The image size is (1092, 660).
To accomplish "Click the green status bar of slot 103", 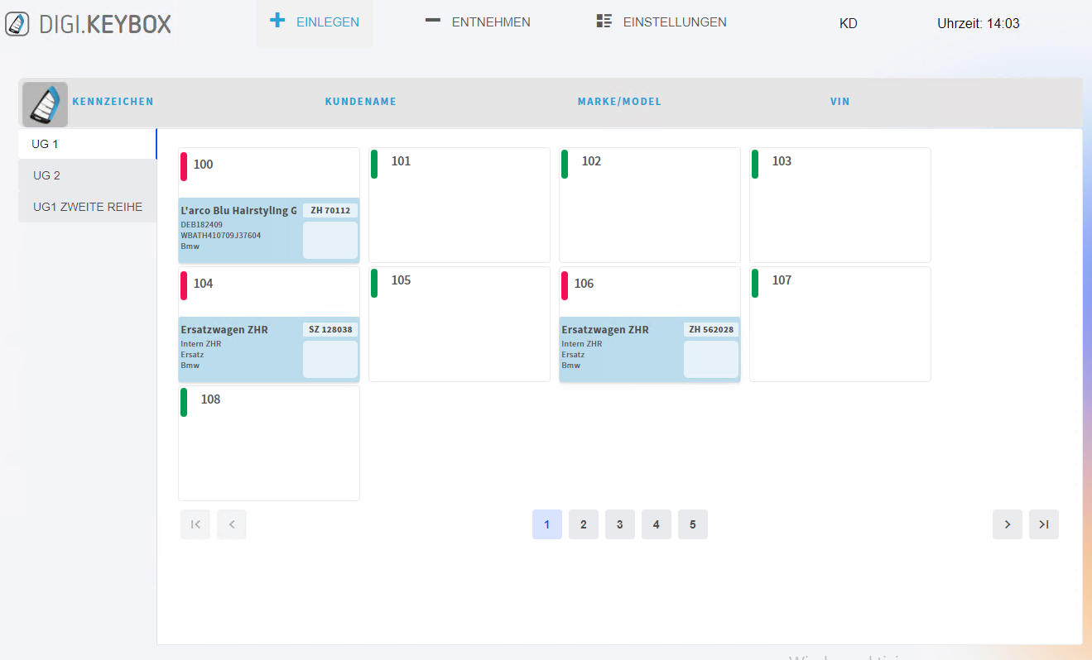I will [x=755, y=164].
